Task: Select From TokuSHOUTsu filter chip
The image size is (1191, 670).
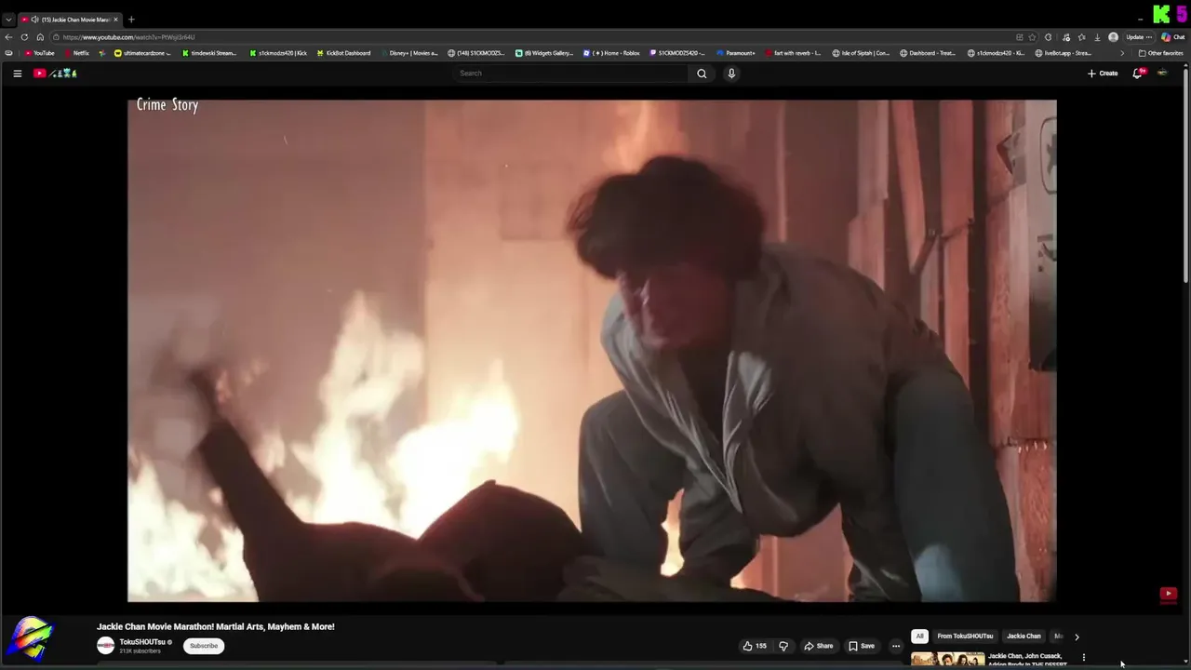Action: 965,636
